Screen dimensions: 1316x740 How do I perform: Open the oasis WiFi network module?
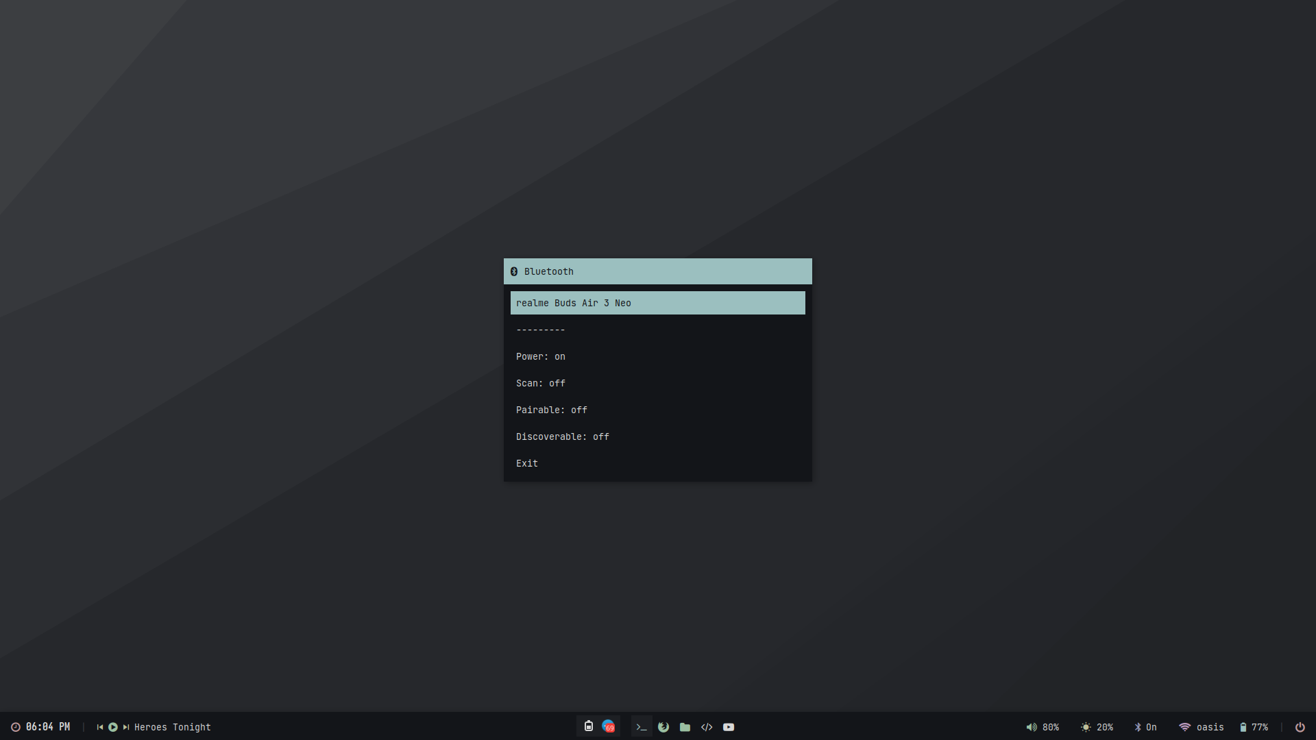click(1201, 727)
